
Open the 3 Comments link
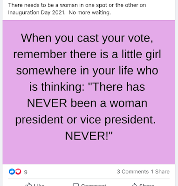[133, 172]
